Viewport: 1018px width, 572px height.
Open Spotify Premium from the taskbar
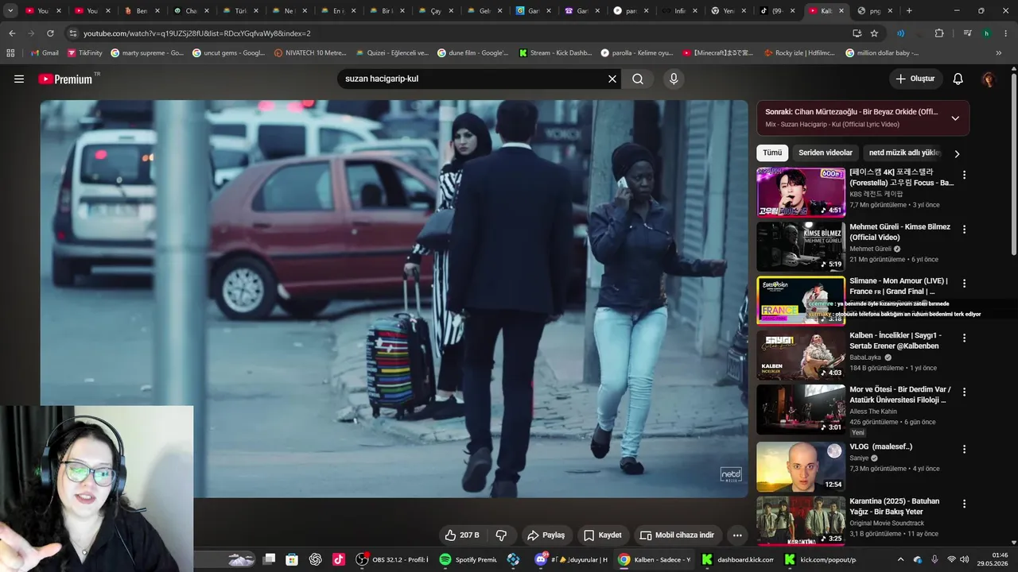click(468, 559)
